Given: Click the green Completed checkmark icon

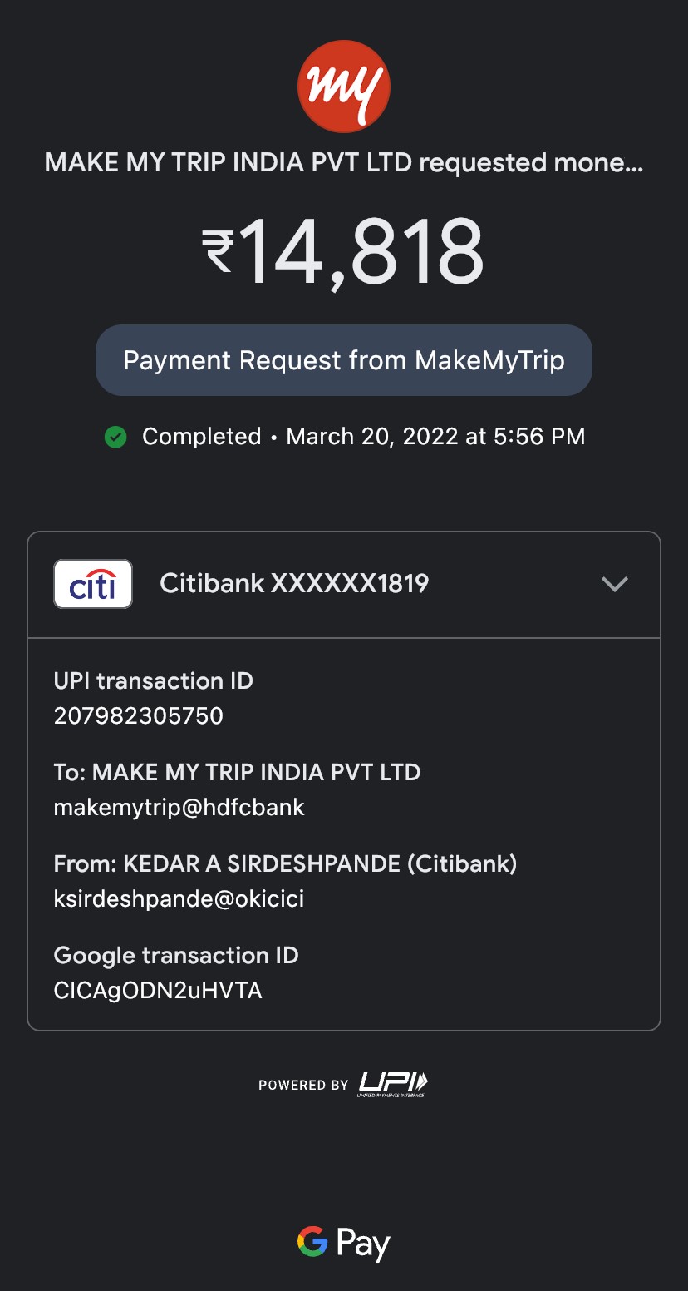Looking at the screenshot, I should tap(115, 437).
